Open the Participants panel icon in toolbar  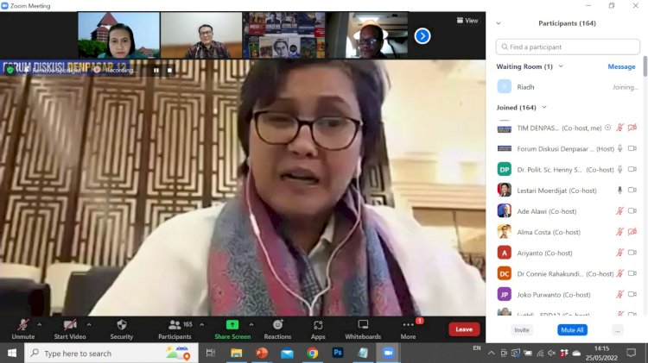click(175, 325)
